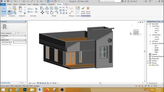Select Revit Links in Project Browser
Screen dimensions: 164x92
(x=155, y=65)
